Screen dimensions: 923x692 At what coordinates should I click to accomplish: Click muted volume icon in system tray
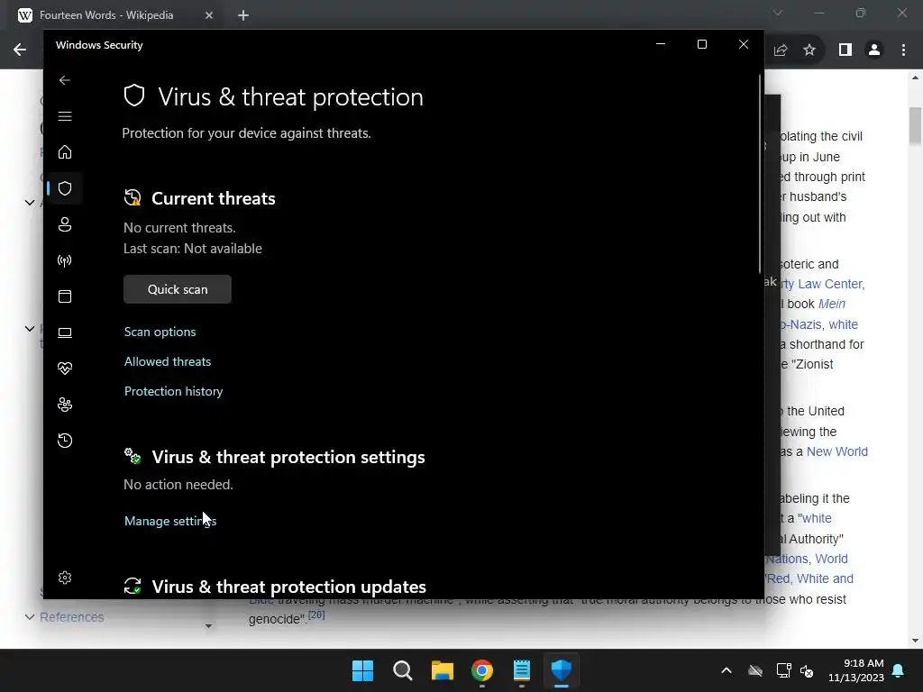tap(807, 670)
